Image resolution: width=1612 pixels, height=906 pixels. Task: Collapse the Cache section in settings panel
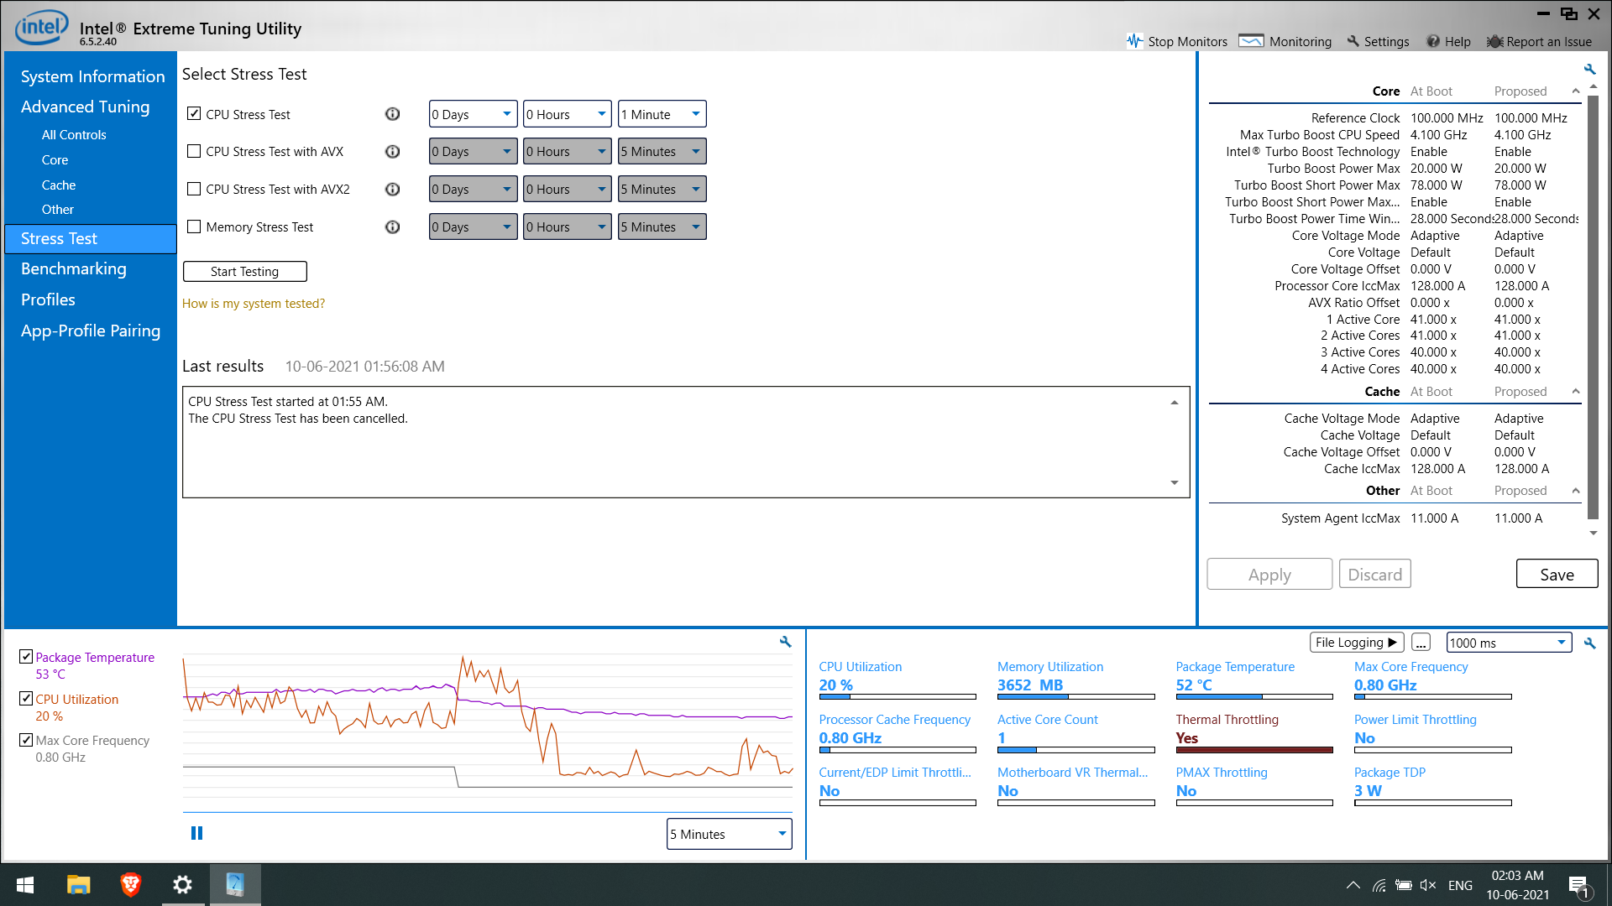(x=1575, y=391)
